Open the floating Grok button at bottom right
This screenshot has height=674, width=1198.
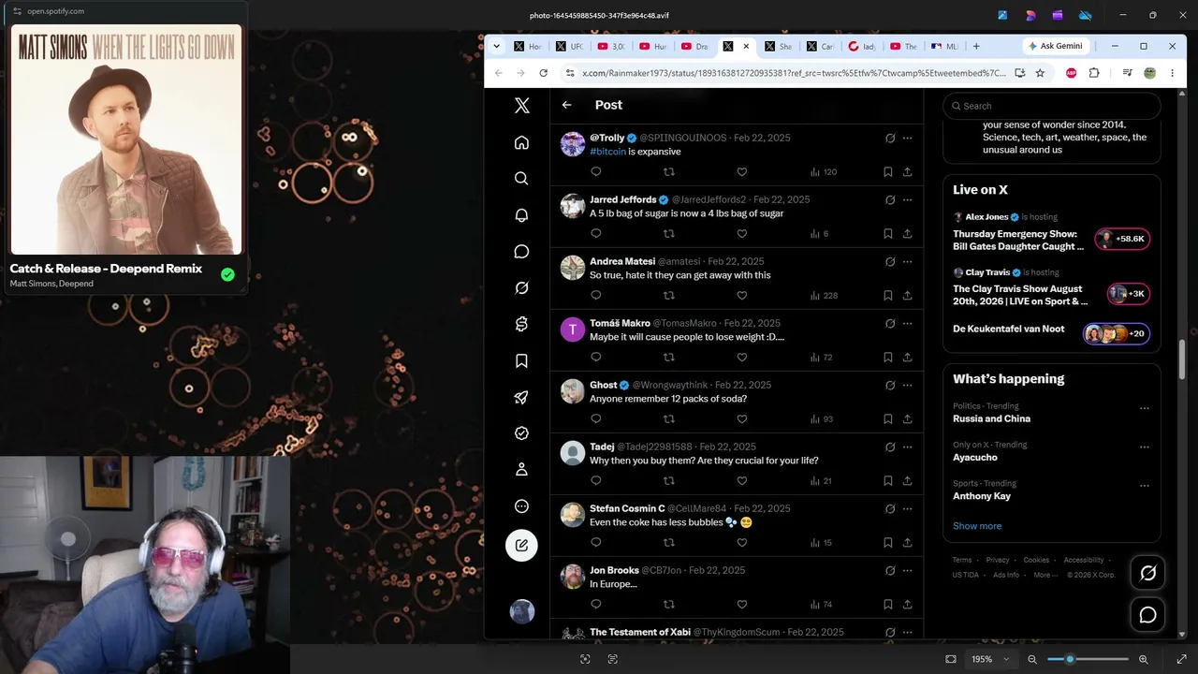click(x=1147, y=574)
